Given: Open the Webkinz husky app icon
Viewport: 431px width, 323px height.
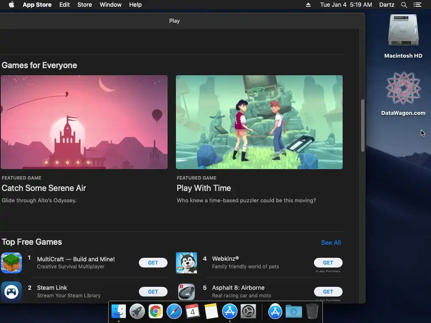Looking at the screenshot, I should point(186,263).
